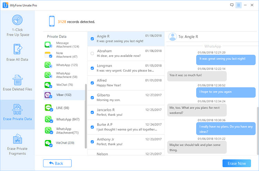Select the Erase Private Data lock icon
The width and height of the screenshot is (259, 171).
click(x=17, y=109)
